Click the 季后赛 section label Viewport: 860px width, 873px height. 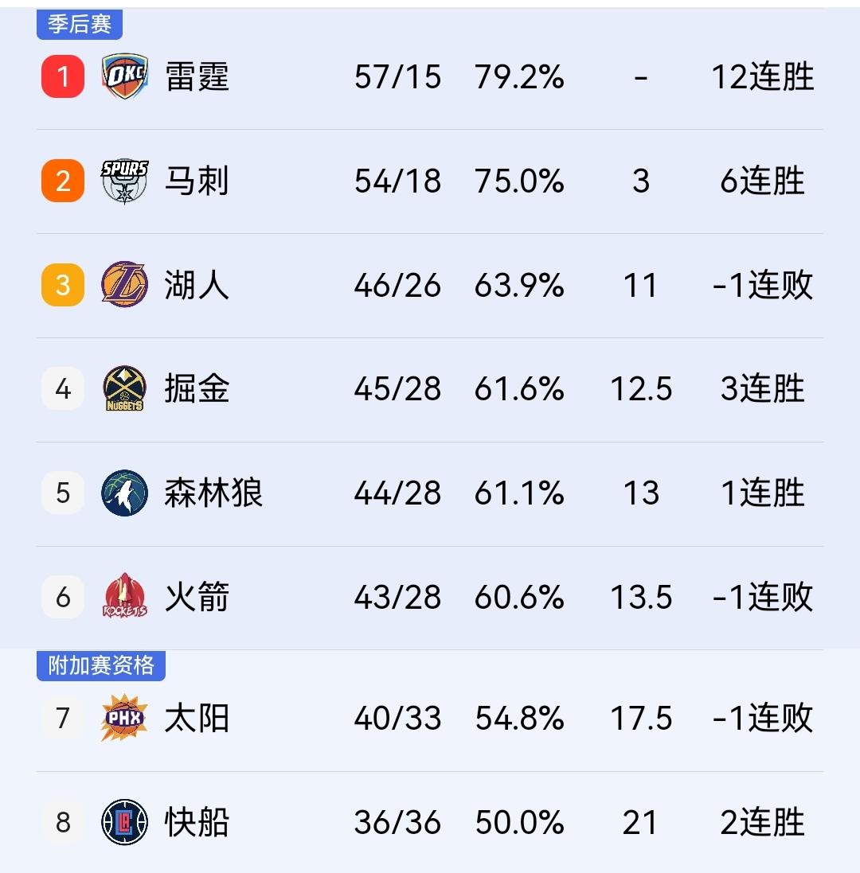(80, 24)
